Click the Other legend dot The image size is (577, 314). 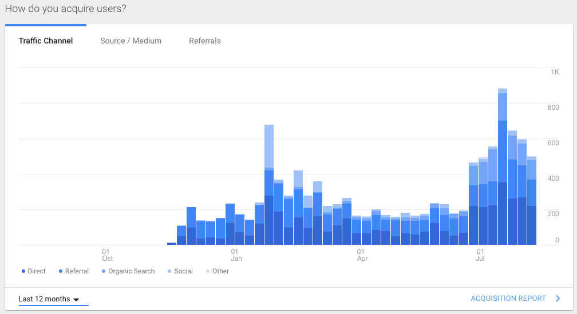(x=208, y=271)
